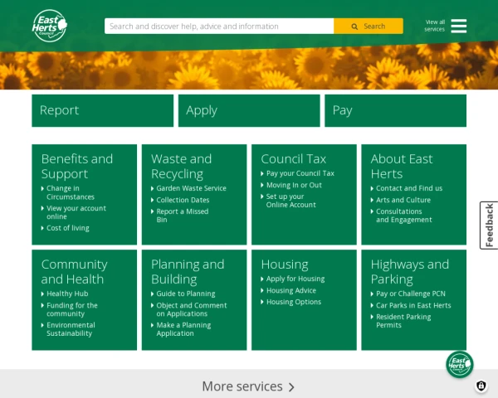Open the Report tile

[x=103, y=110]
